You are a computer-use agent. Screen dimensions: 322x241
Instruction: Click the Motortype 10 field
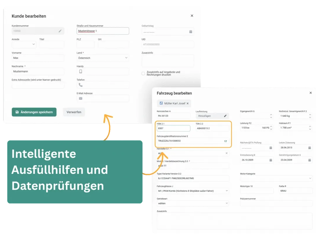[257, 191]
